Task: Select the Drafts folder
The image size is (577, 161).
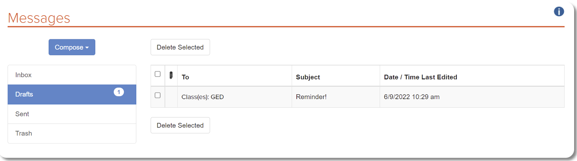Action: coord(72,94)
